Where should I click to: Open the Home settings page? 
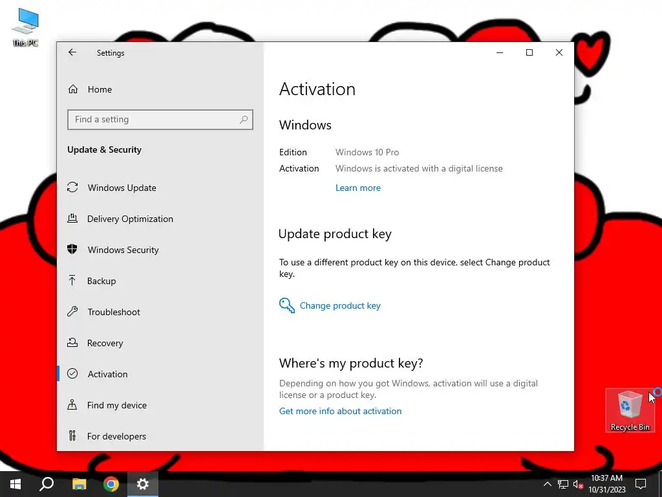pos(160,89)
